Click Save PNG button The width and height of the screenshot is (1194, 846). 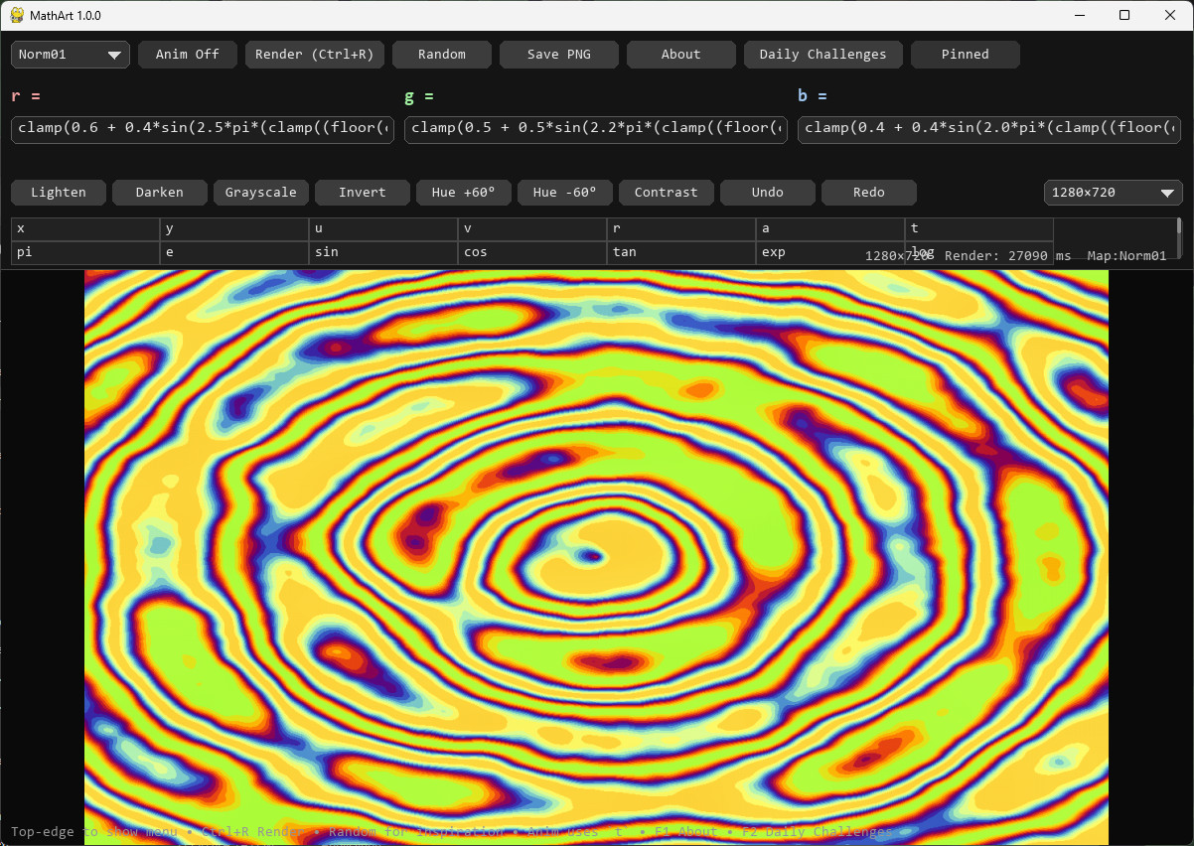point(559,55)
